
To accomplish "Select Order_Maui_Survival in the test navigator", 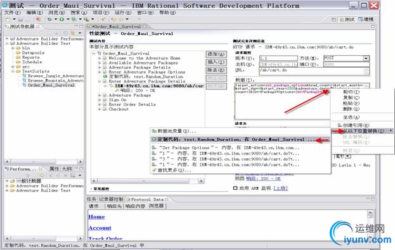I will (51, 85).
